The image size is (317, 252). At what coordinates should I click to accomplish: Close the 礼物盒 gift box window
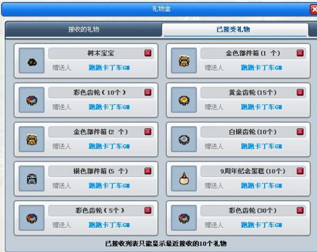(x=313, y=10)
